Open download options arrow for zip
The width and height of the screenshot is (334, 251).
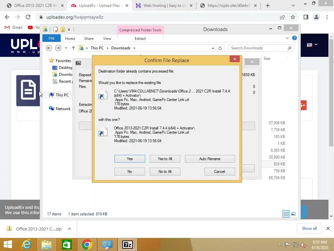coord(69,229)
